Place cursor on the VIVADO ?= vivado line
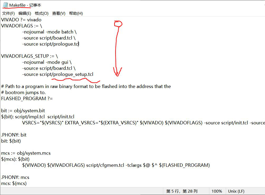Viewport: 265px width, 195px height. pos(21,20)
